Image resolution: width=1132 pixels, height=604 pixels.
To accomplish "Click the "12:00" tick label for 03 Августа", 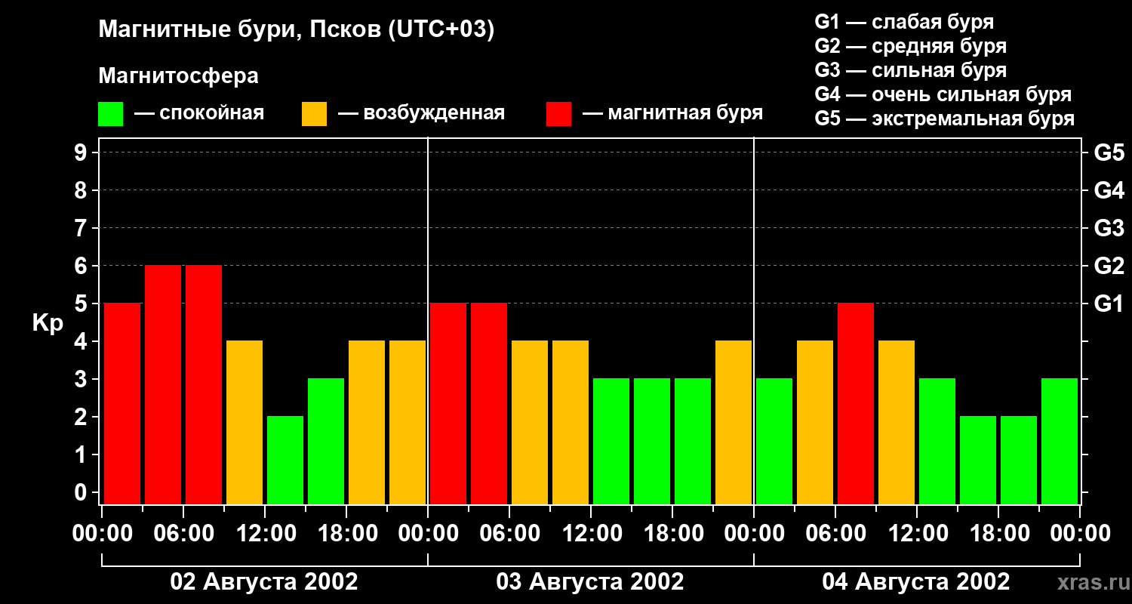I will [x=591, y=534].
